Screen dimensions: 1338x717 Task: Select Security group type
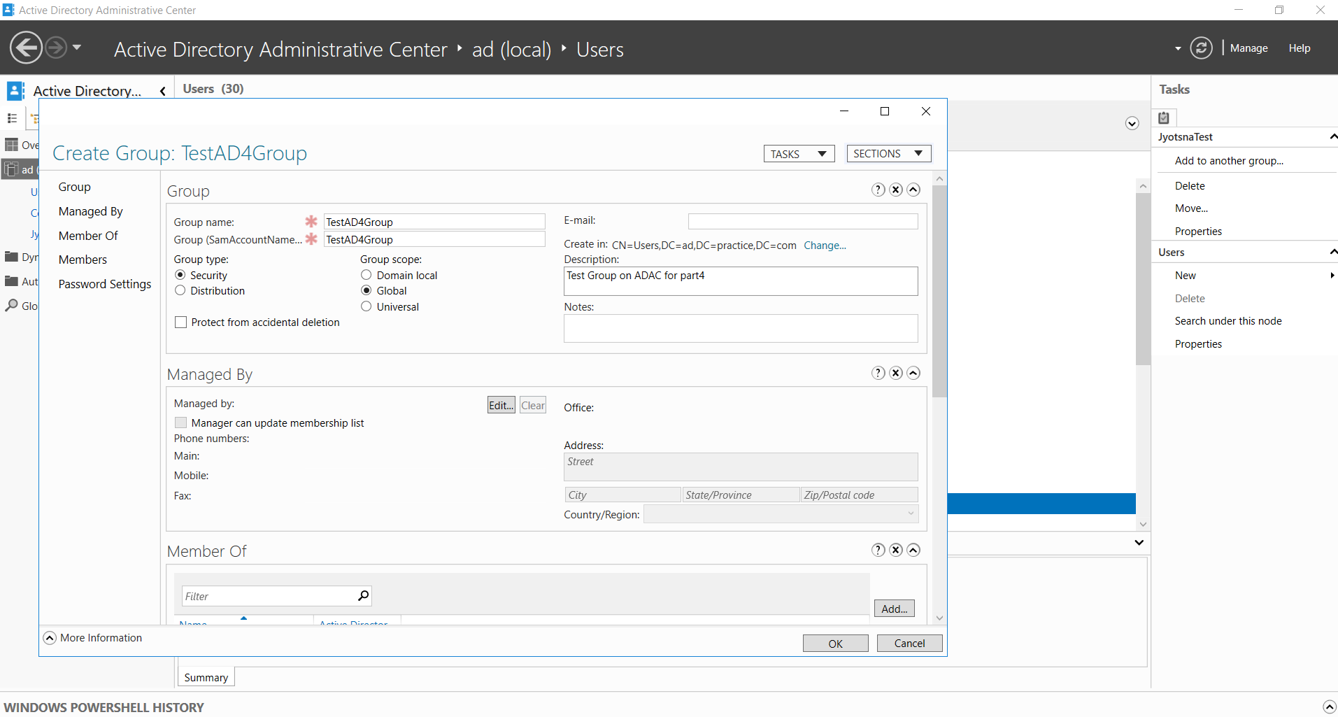tap(180, 275)
